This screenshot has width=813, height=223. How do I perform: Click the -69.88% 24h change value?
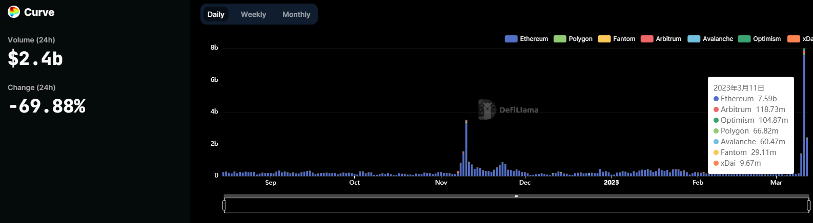47,106
